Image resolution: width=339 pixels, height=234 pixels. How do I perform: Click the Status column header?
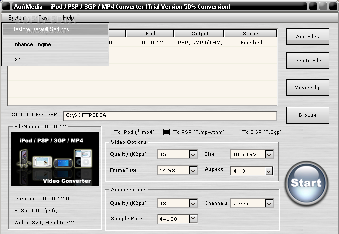250,33
